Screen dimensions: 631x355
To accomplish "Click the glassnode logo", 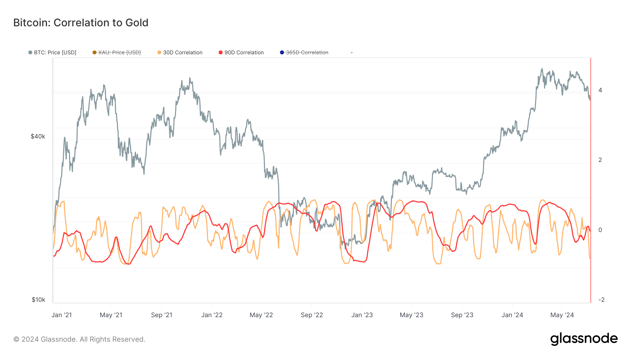I will pos(584,339).
